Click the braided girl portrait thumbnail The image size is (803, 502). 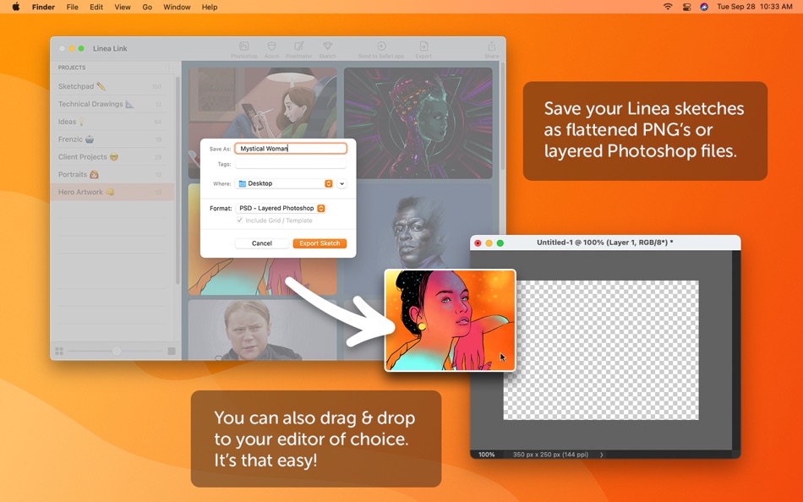(x=262, y=330)
